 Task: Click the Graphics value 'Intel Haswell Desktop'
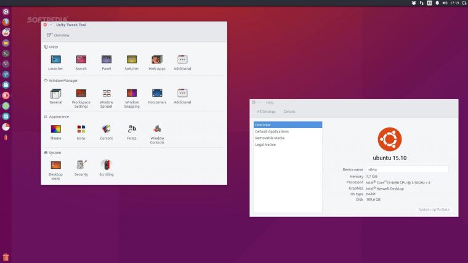[385, 188]
